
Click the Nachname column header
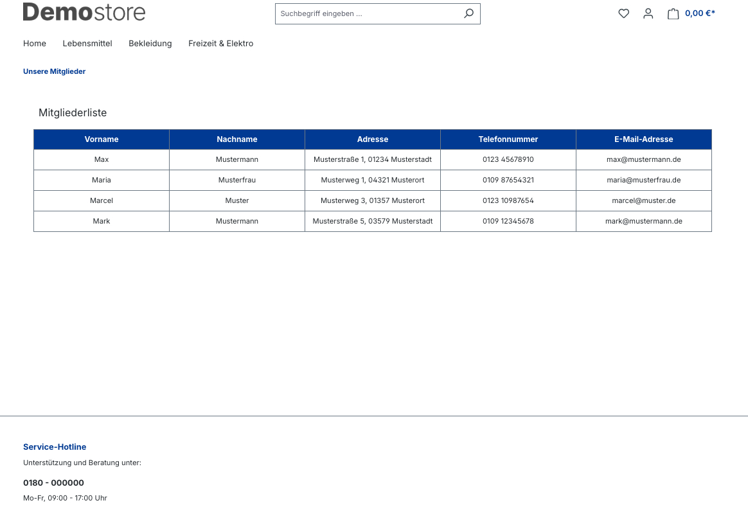[237, 139]
